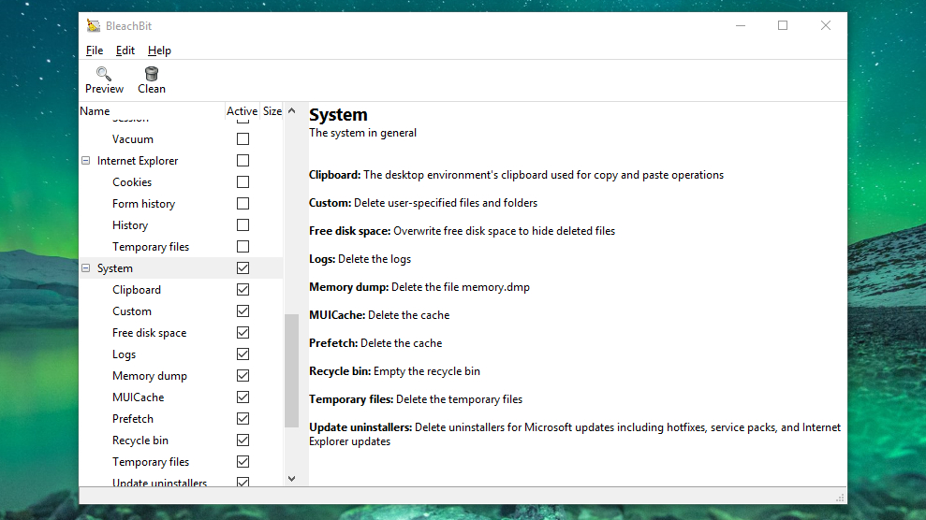Click the Active column header
This screenshot has width=926, height=520.
tap(242, 111)
